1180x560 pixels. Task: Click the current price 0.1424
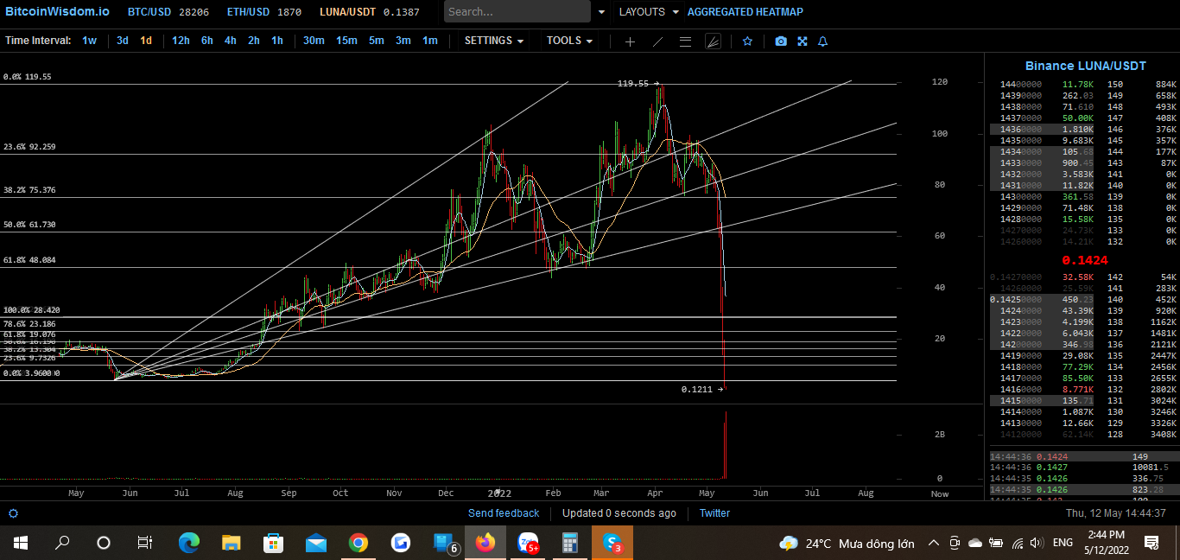[1085, 260]
